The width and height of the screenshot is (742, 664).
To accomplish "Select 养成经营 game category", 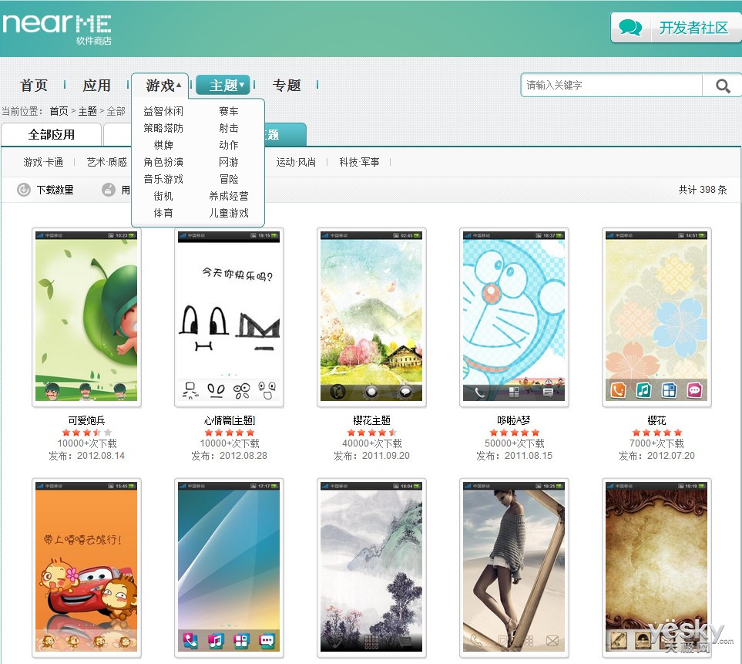I will 229,196.
